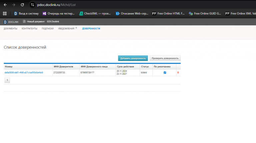Switch to the КОНТРАГЕНТЫ tab

click(29, 29)
